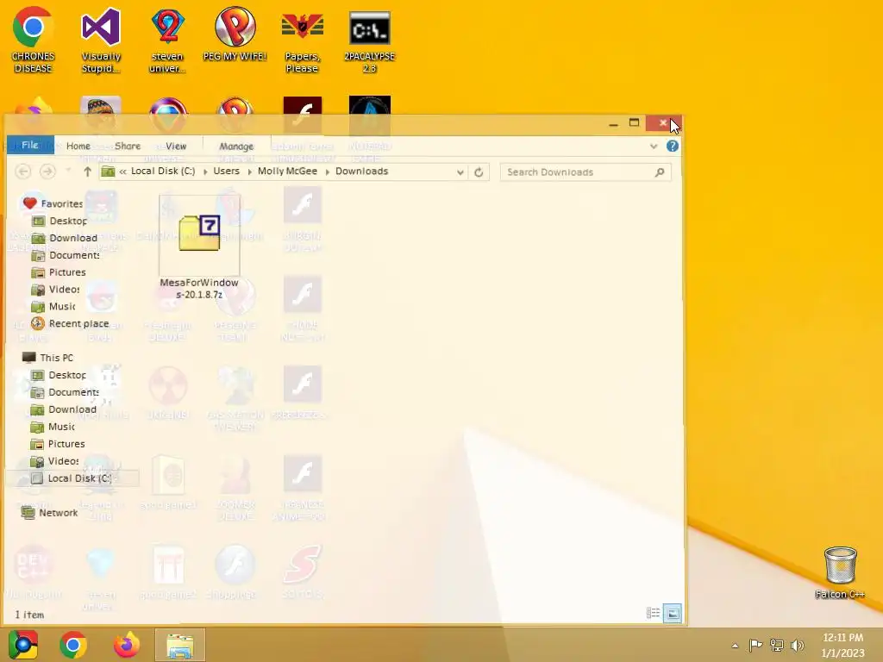Open Documents under This PC

tap(66, 392)
